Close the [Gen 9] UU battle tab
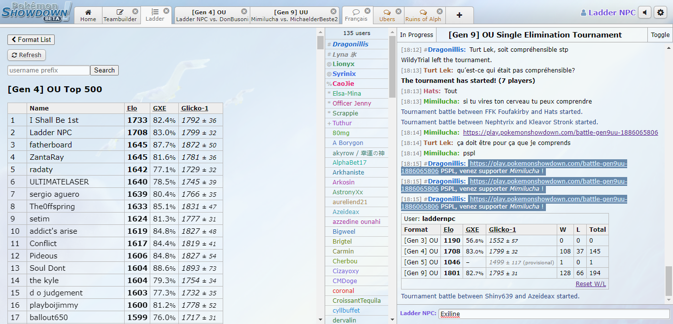 [334, 11]
